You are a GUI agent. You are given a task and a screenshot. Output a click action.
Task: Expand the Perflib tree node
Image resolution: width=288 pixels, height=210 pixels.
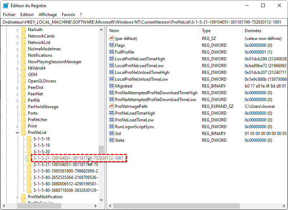tap(17, 100)
